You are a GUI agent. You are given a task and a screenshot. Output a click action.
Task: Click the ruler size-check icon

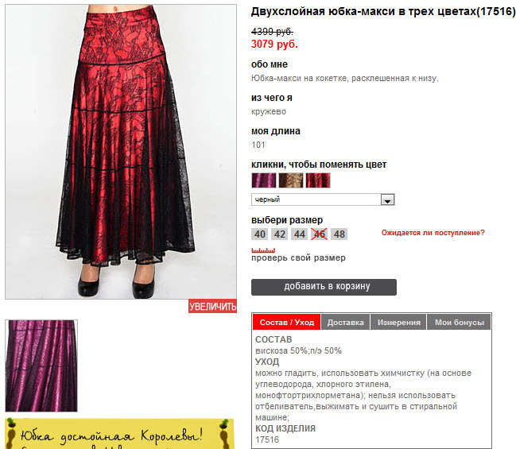(263, 250)
